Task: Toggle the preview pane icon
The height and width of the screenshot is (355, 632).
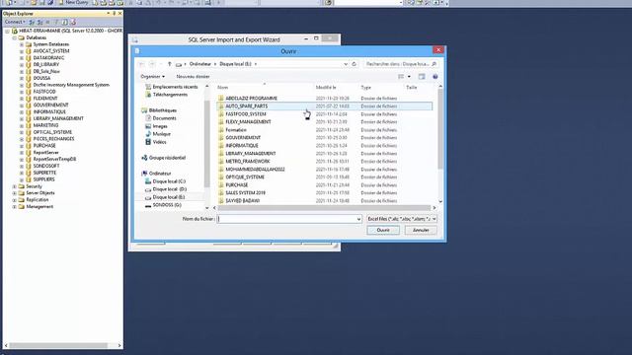Action: pyautogui.click(x=422, y=77)
